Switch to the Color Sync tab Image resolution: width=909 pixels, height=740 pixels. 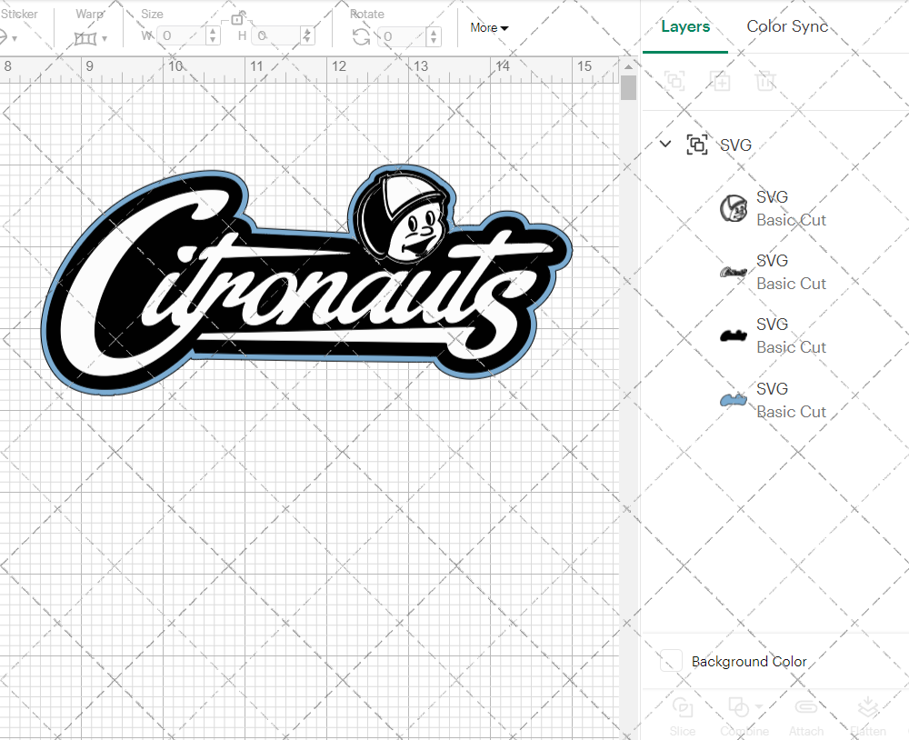click(787, 26)
